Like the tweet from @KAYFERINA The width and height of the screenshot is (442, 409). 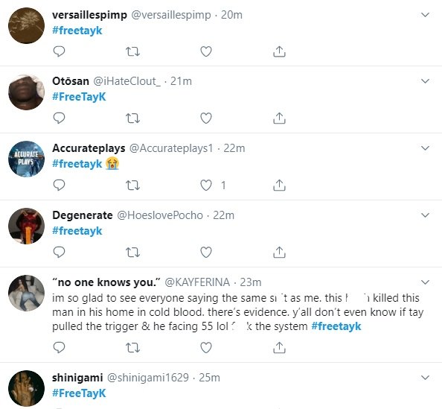click(x=206, y=347)
